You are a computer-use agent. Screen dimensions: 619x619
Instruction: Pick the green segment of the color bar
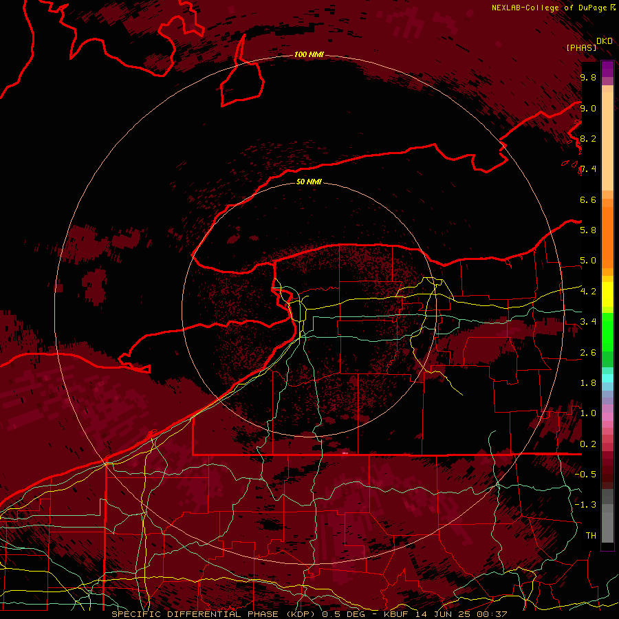(x=607, y=332)
